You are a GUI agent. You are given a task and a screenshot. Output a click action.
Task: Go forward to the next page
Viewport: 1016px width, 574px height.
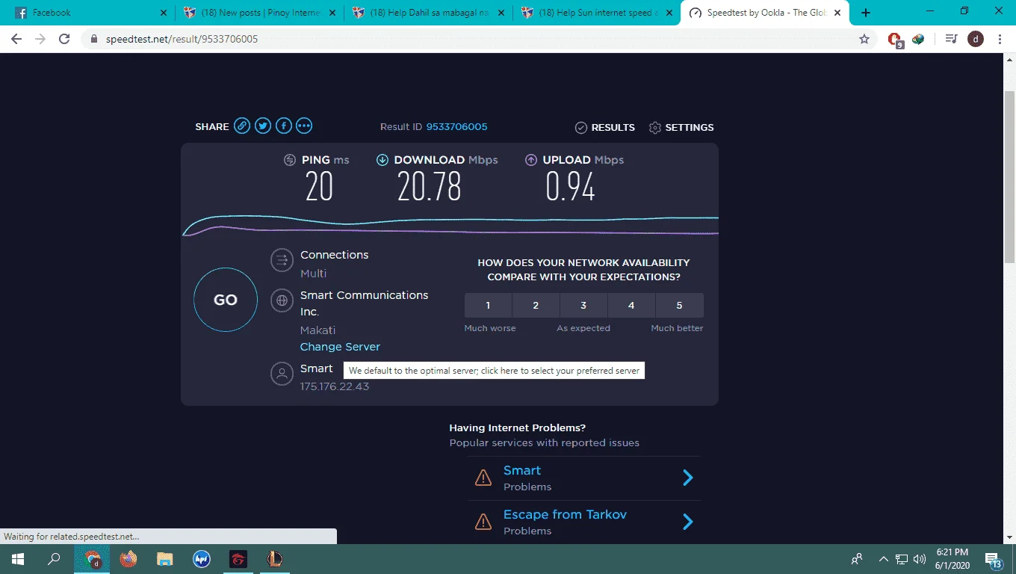40,39
